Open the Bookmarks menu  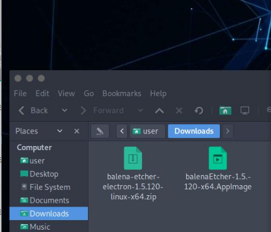click(122, 93)
